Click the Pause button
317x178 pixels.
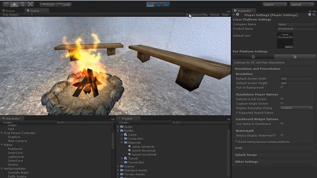point(158,4)
